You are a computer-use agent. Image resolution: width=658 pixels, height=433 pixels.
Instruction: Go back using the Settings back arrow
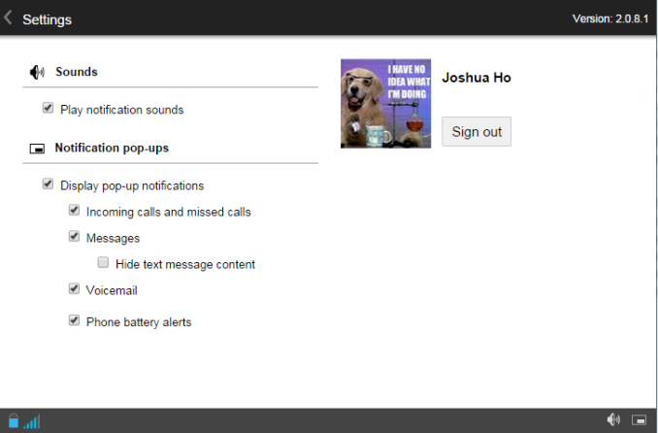8,17
